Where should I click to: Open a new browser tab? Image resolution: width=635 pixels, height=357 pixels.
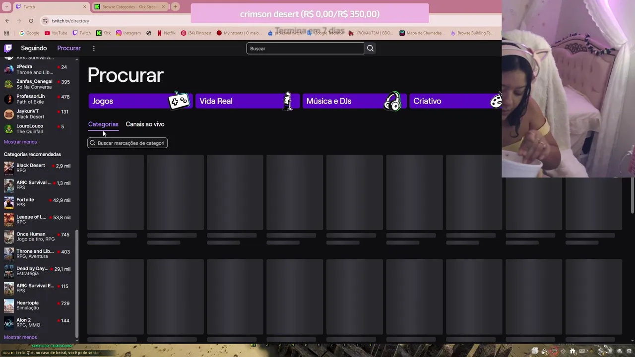click(x=175, y=7)
